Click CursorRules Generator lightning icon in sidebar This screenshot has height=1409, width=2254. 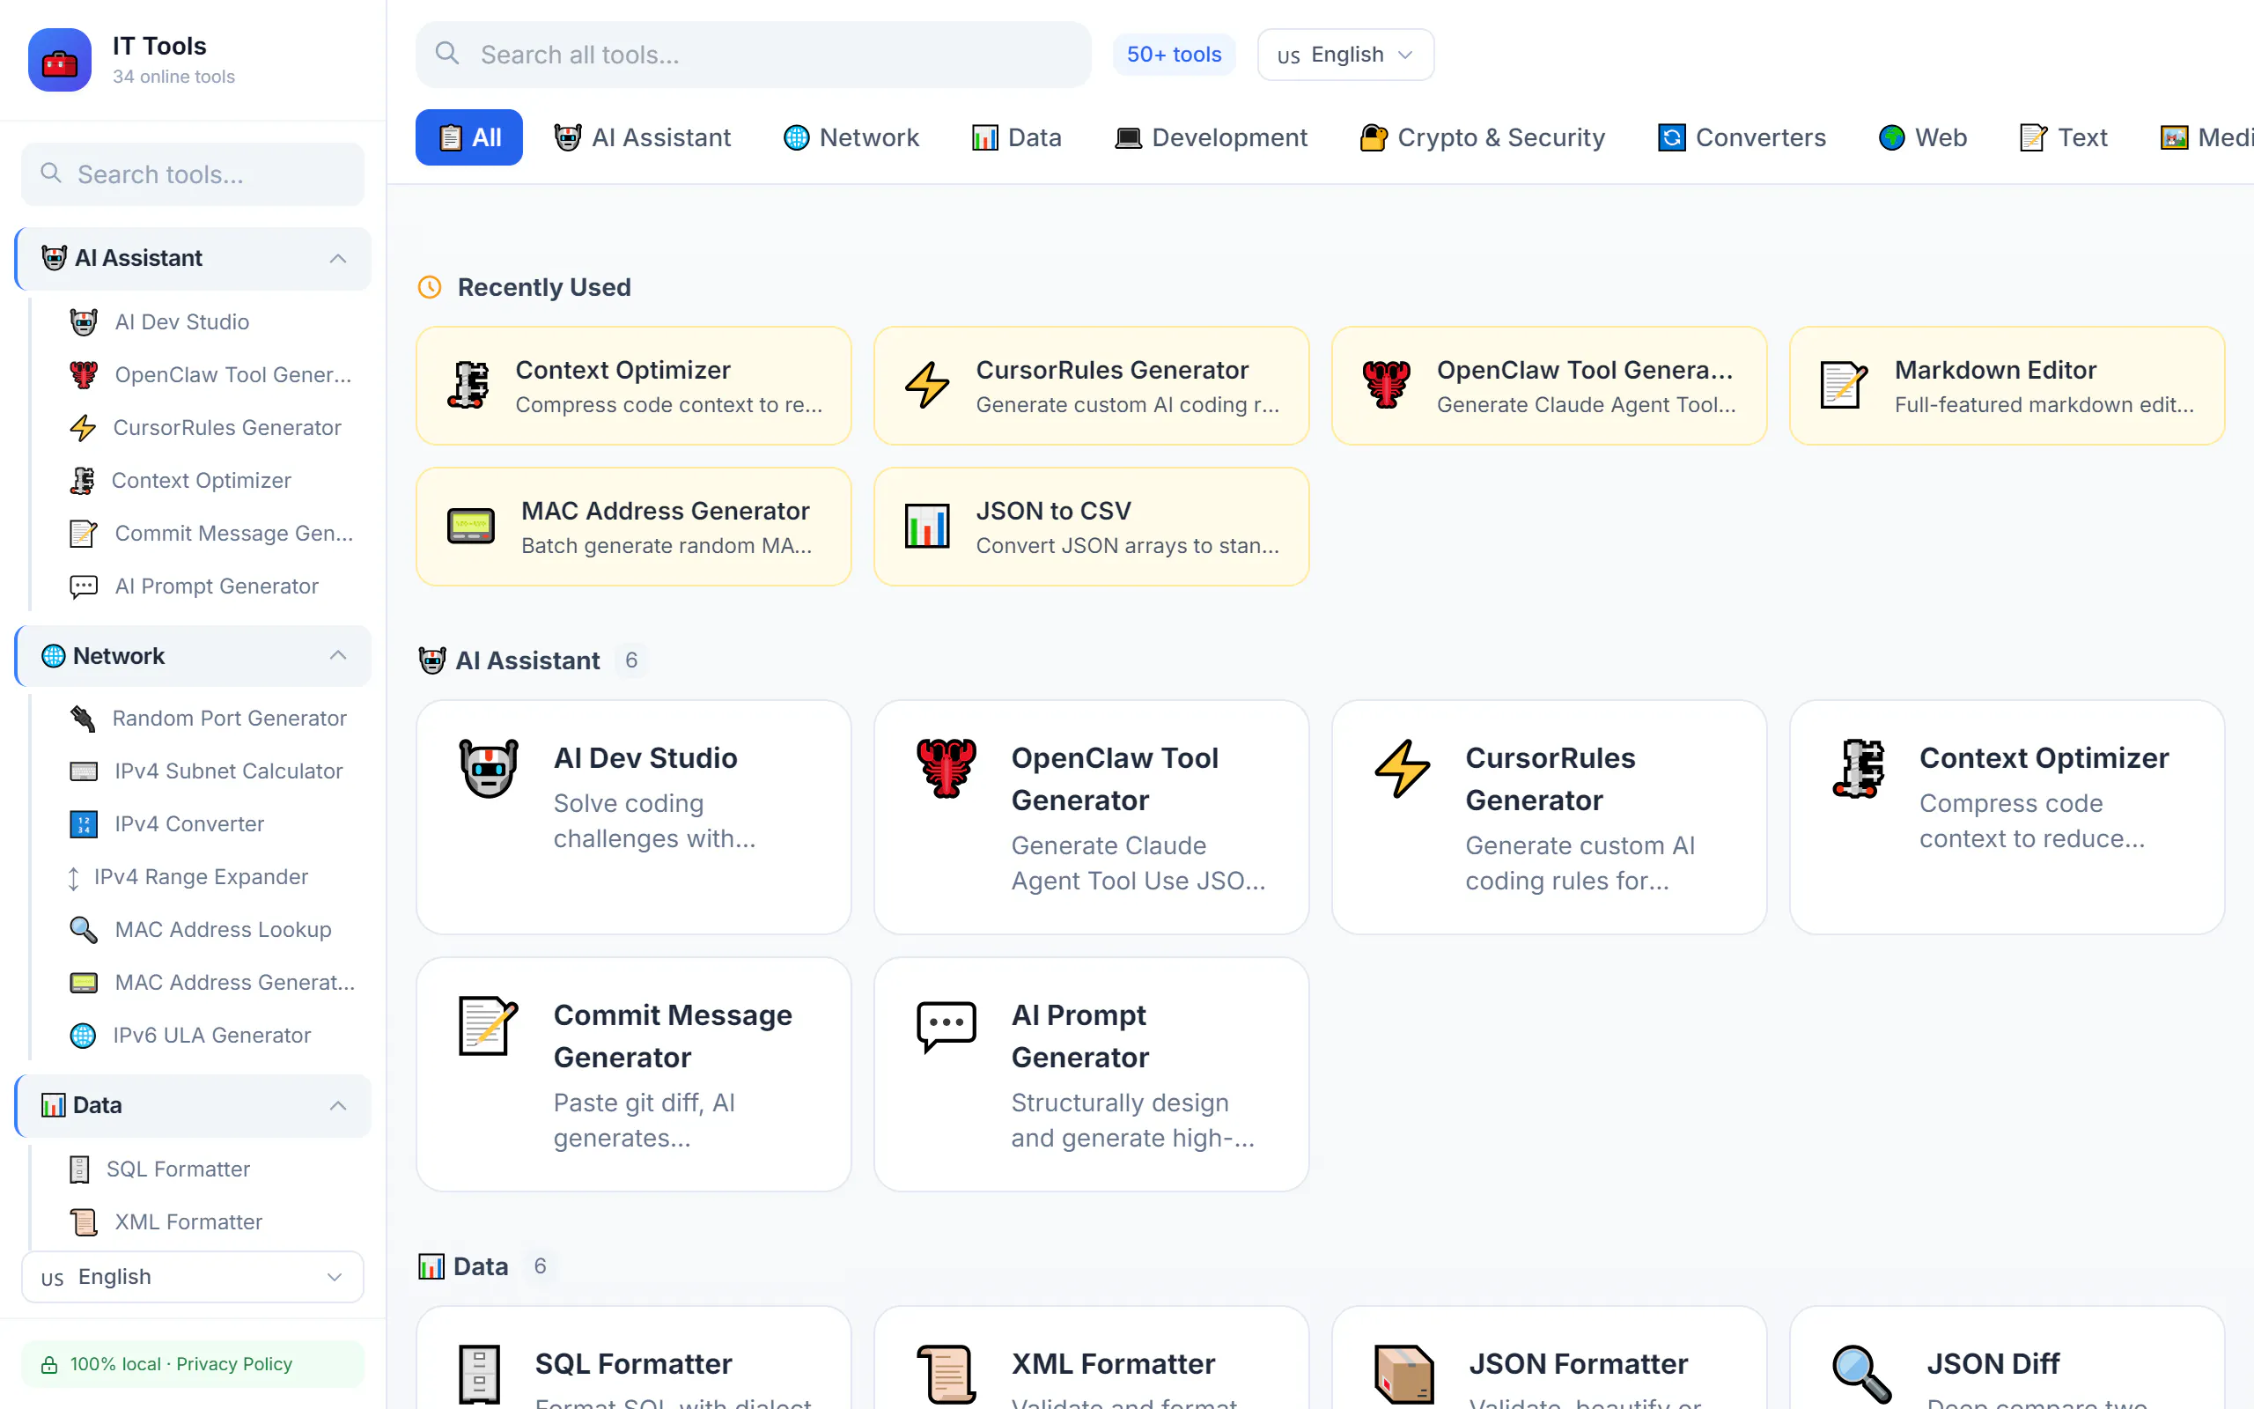[83, 428]
